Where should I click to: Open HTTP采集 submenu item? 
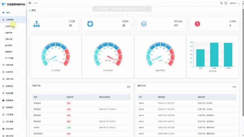click(x=9, y=58)
